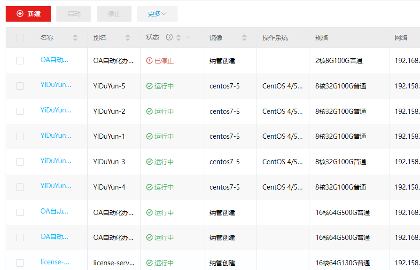
Task: Sort by the 状态 column arrows
Action: click(179, 38)
